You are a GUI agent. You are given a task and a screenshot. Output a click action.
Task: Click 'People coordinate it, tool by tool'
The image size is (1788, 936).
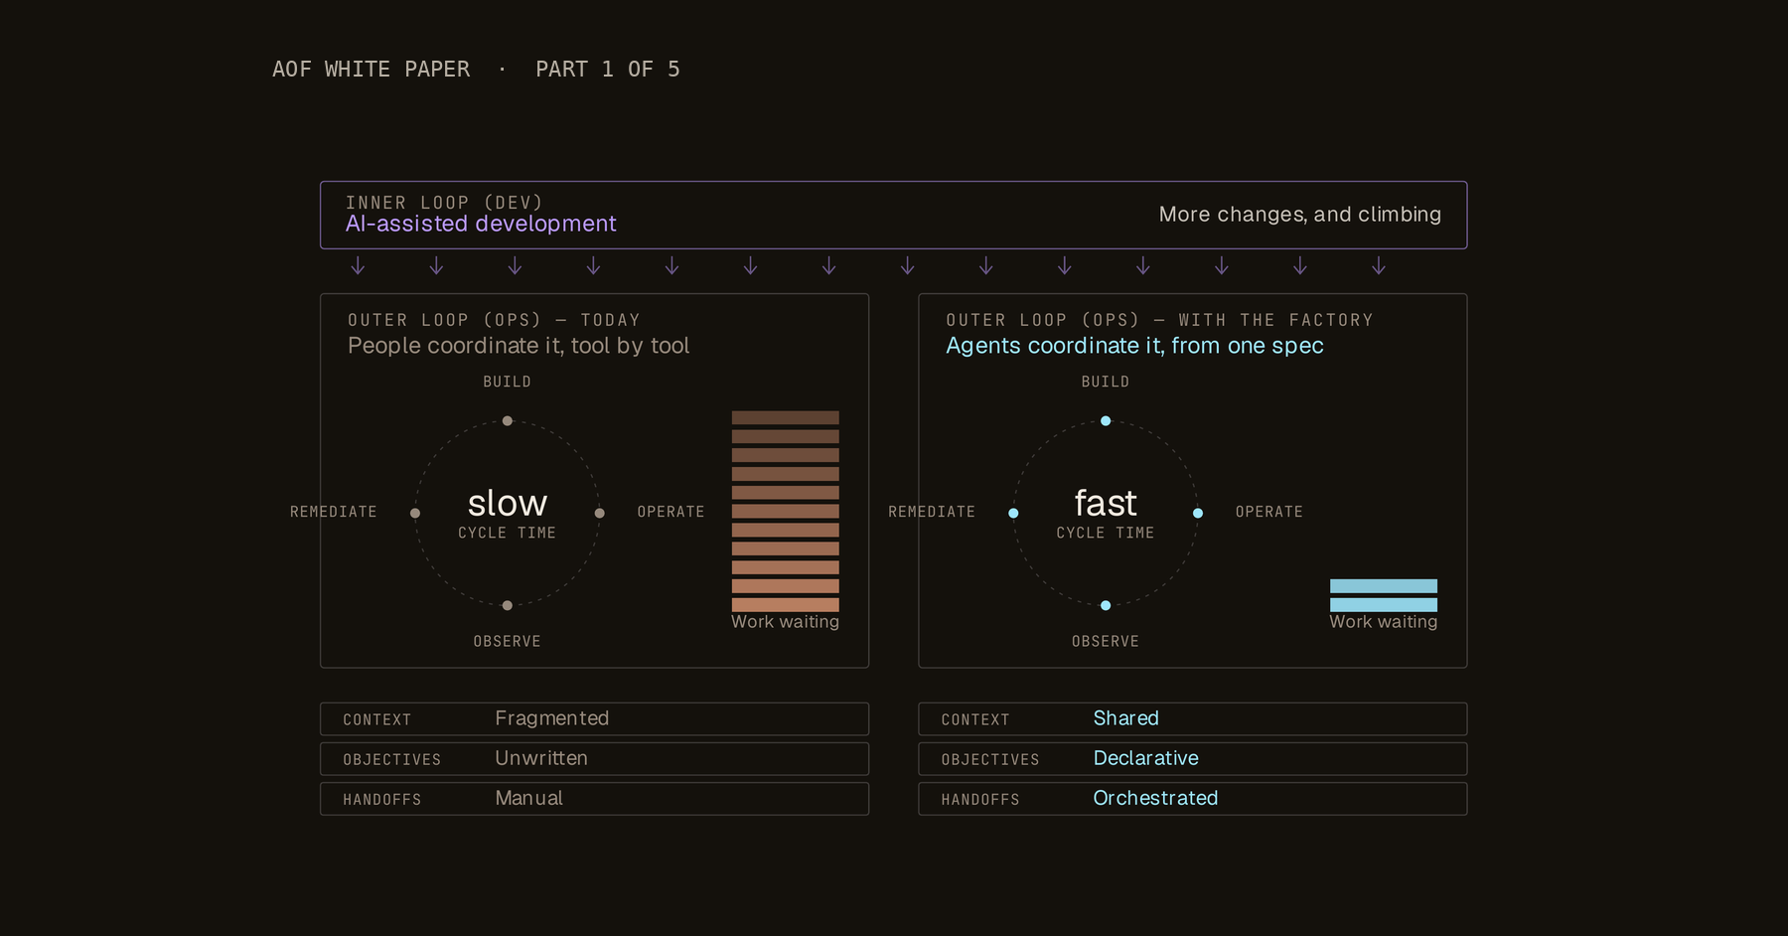pos(519,346)
